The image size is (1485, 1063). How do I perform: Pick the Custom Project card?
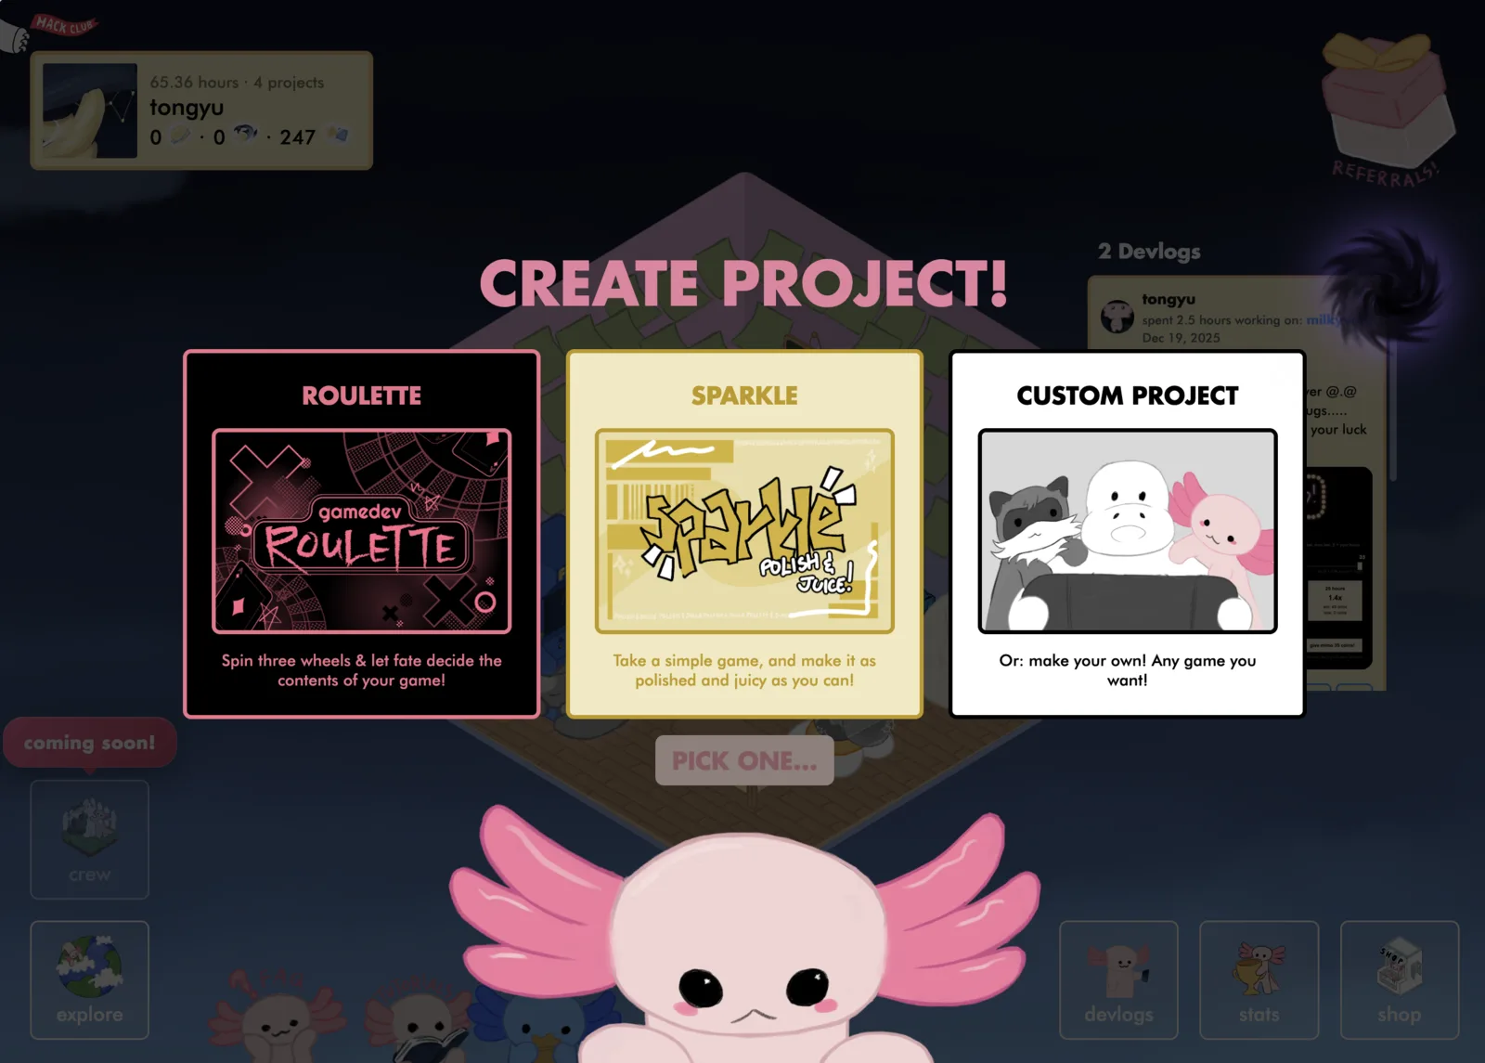[x=1128, y=534]
